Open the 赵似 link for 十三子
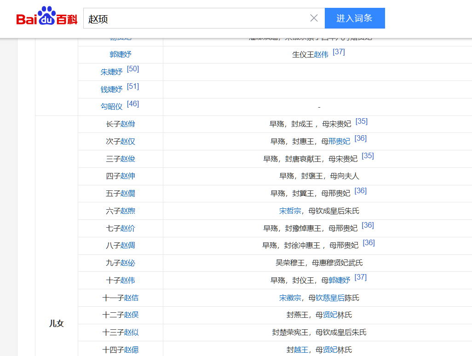Image resolution: width=472 pixels, height=356 pixels. (x=131, y=332)
